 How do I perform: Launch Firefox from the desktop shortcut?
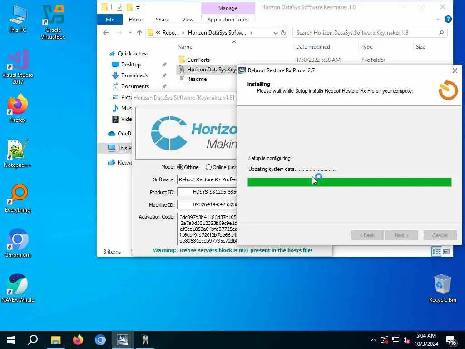pos(18,108)
